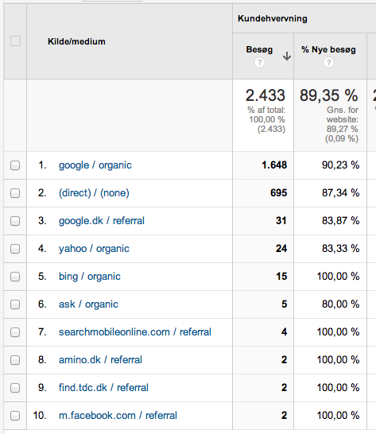Check the box for (direct) / (none) row
376x434 pixels.
point(15,193)
